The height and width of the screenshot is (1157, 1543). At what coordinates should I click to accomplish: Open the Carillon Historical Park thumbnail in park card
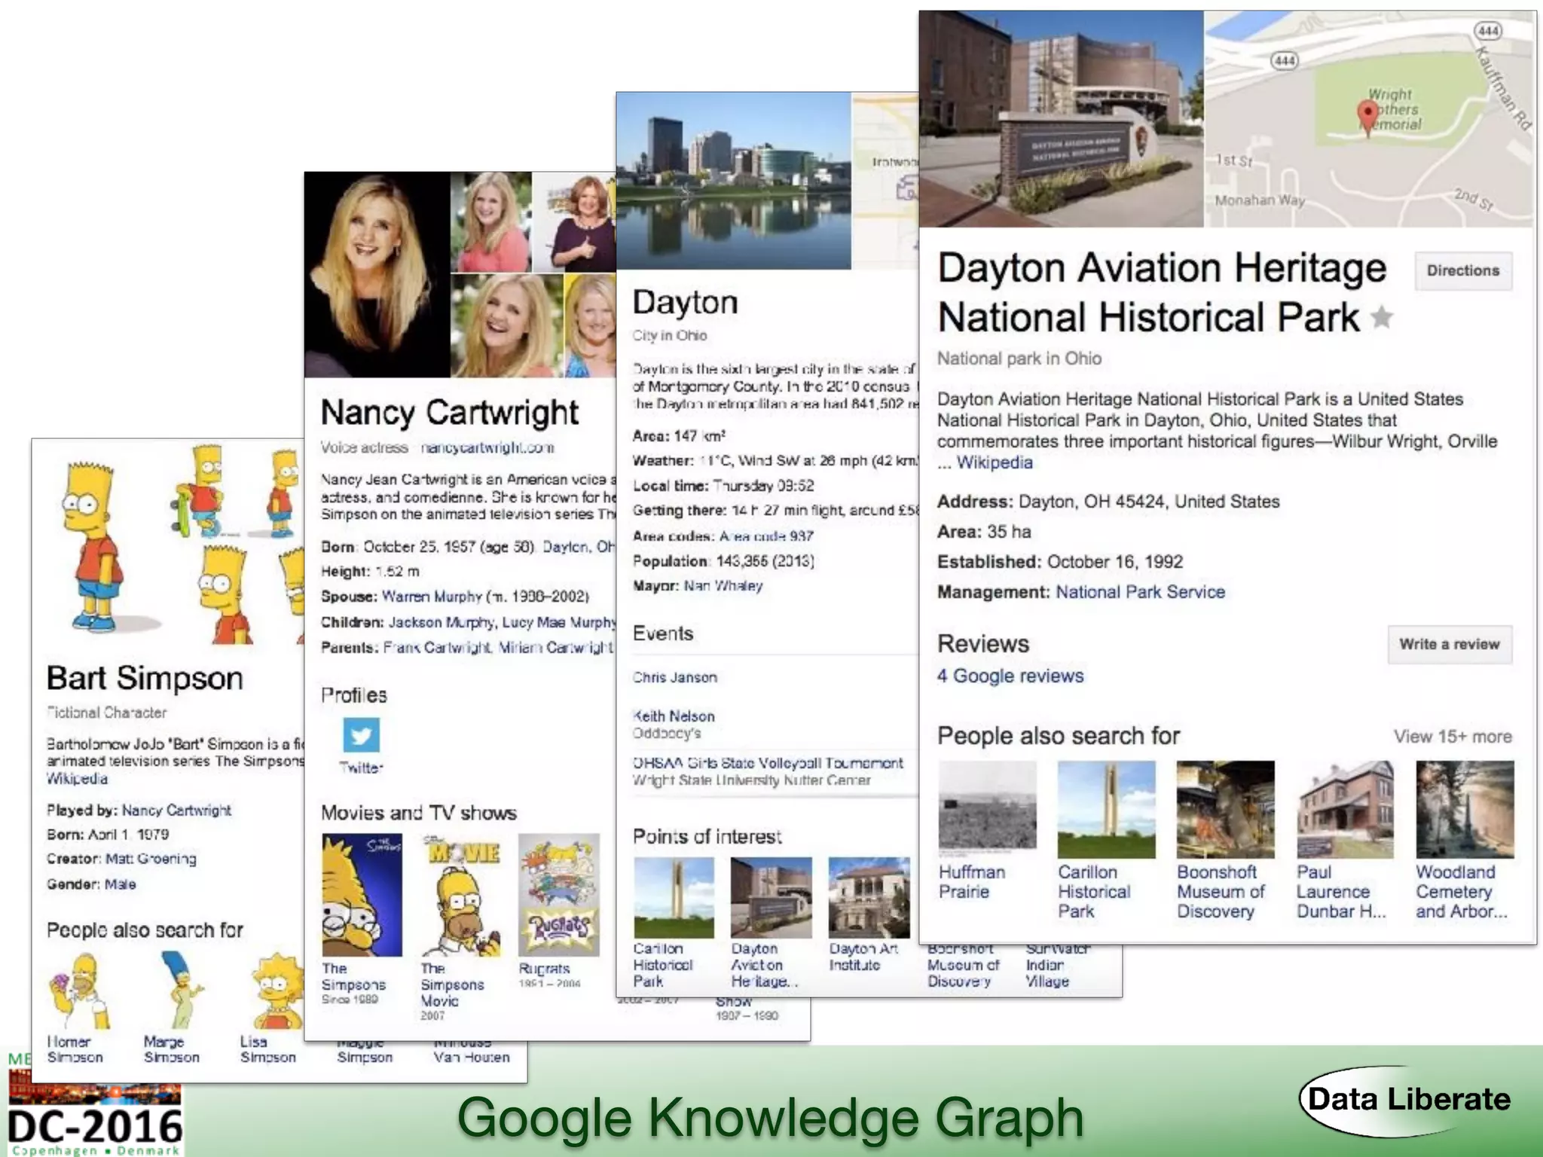pyautogui.click(x=1106, y=810)
